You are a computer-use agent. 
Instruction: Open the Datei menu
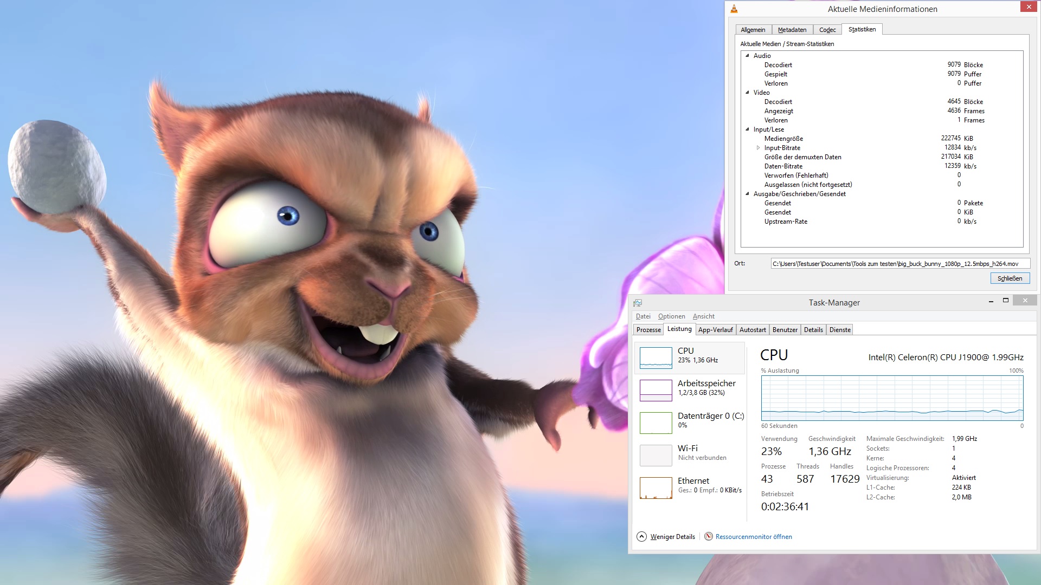[x=643, y=316]
